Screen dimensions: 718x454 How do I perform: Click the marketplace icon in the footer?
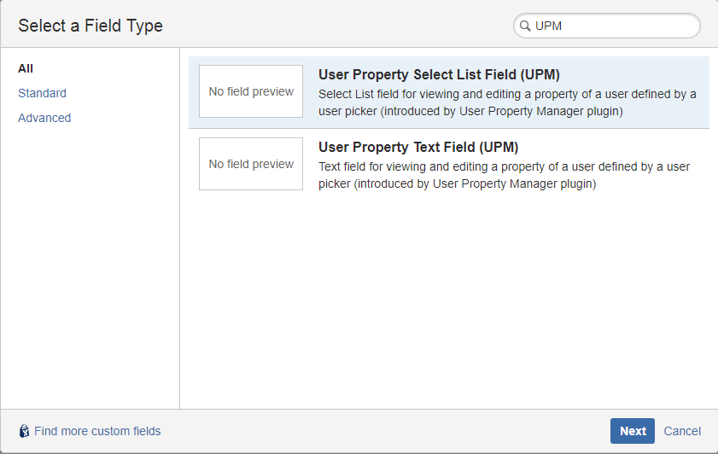point(24,431)
